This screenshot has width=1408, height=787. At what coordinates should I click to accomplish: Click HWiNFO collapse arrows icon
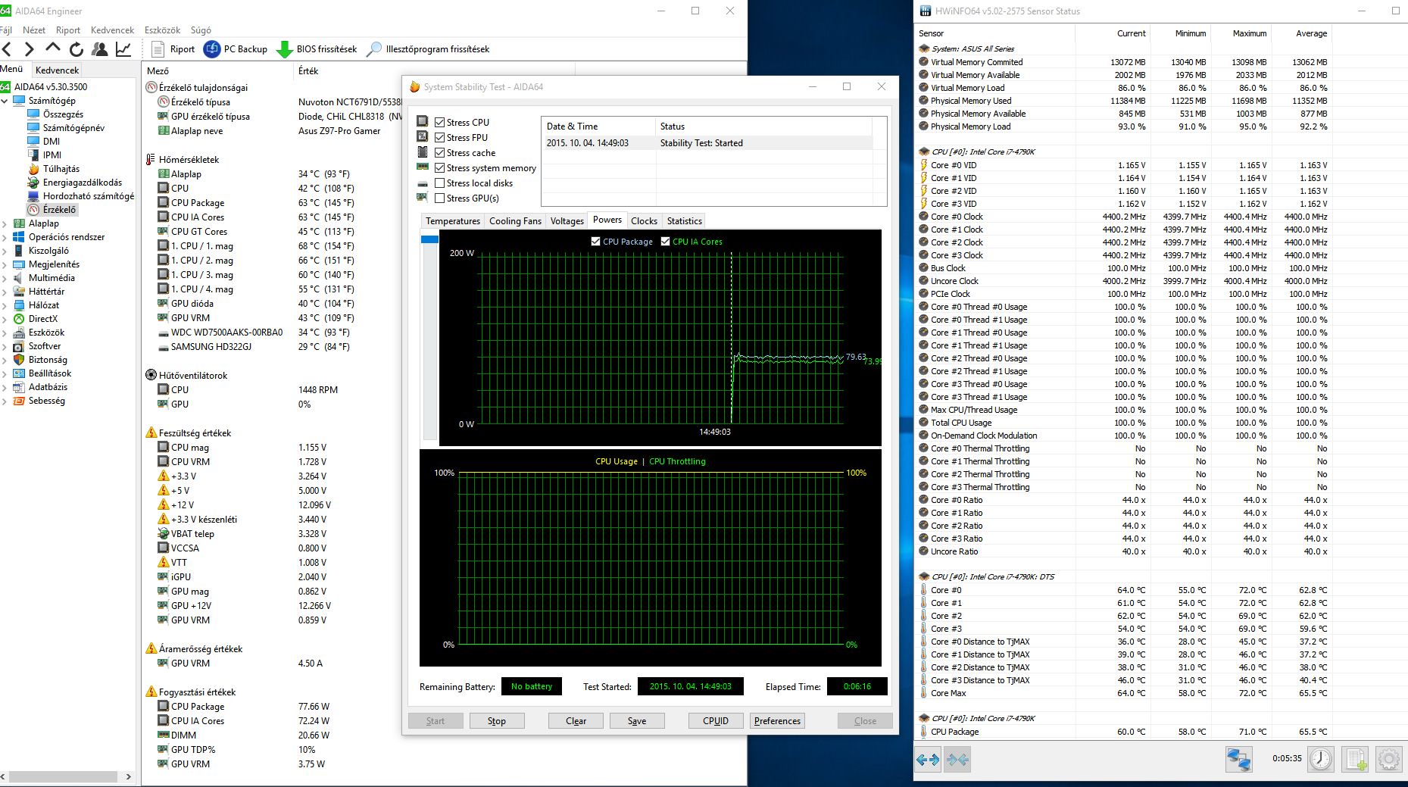(957, 759)
